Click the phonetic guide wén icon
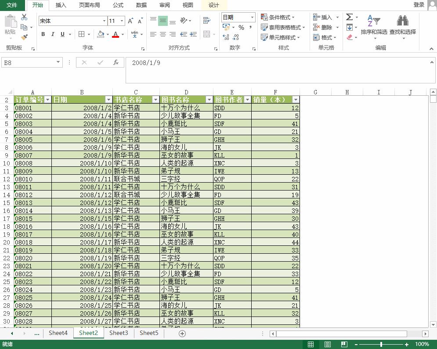The image size is (437, 349). [134, 34]
